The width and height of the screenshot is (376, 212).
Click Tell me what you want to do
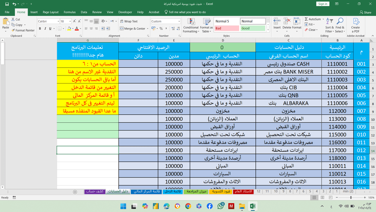click(185, 12)
